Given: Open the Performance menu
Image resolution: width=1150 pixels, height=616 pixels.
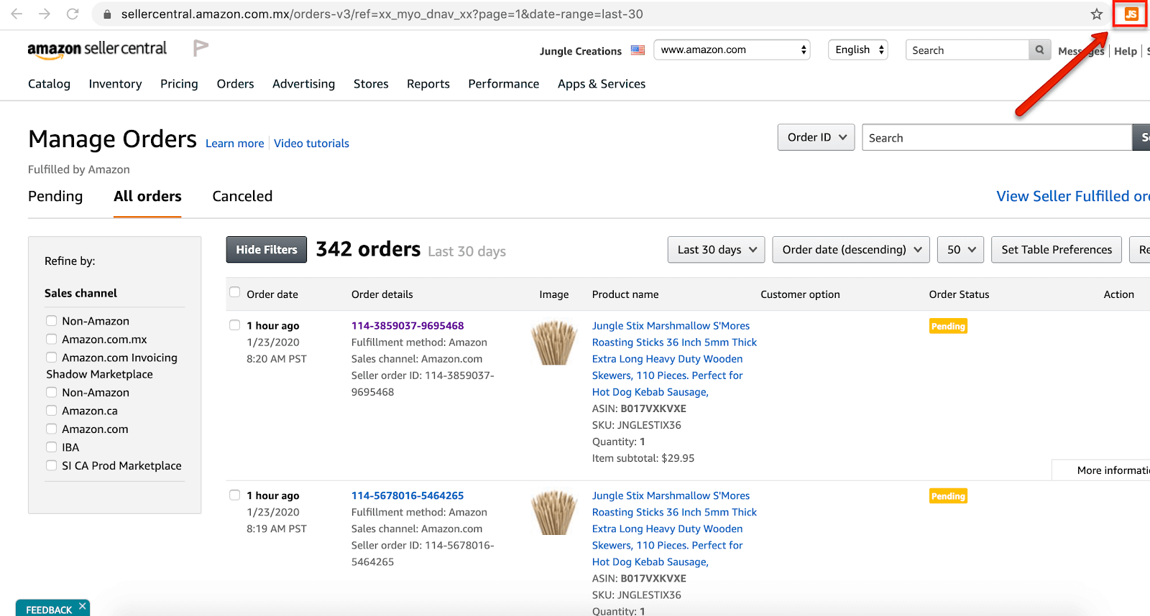Looking at the screenshot, I should click(x=504, y=84).
